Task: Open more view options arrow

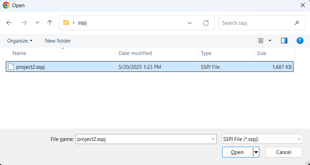Action: [270, 41]
